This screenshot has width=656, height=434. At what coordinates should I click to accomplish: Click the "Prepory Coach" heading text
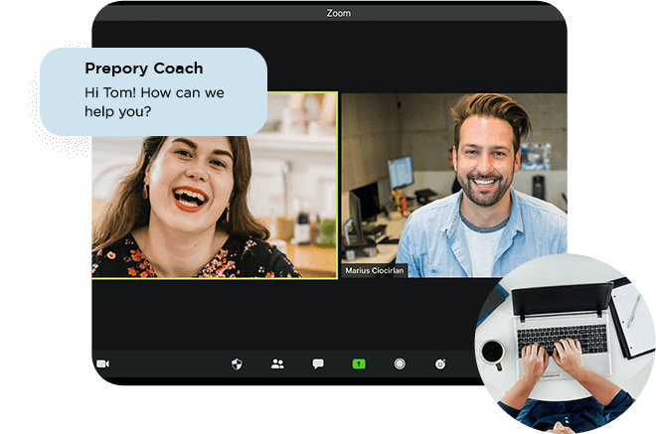[x=143, y=69]
